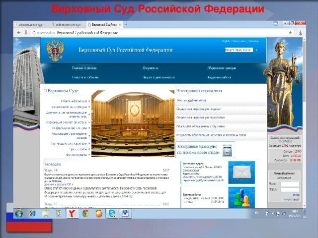Open 'Информационные системы' link
The image size is (318, 238).
click(x=70, y=128)
